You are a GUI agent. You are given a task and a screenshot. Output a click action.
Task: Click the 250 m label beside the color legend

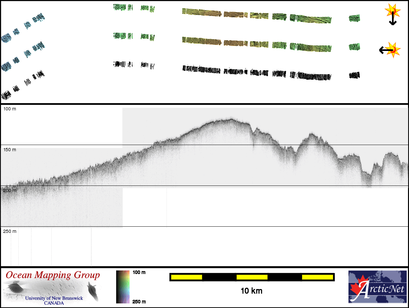tap(139, 301)
